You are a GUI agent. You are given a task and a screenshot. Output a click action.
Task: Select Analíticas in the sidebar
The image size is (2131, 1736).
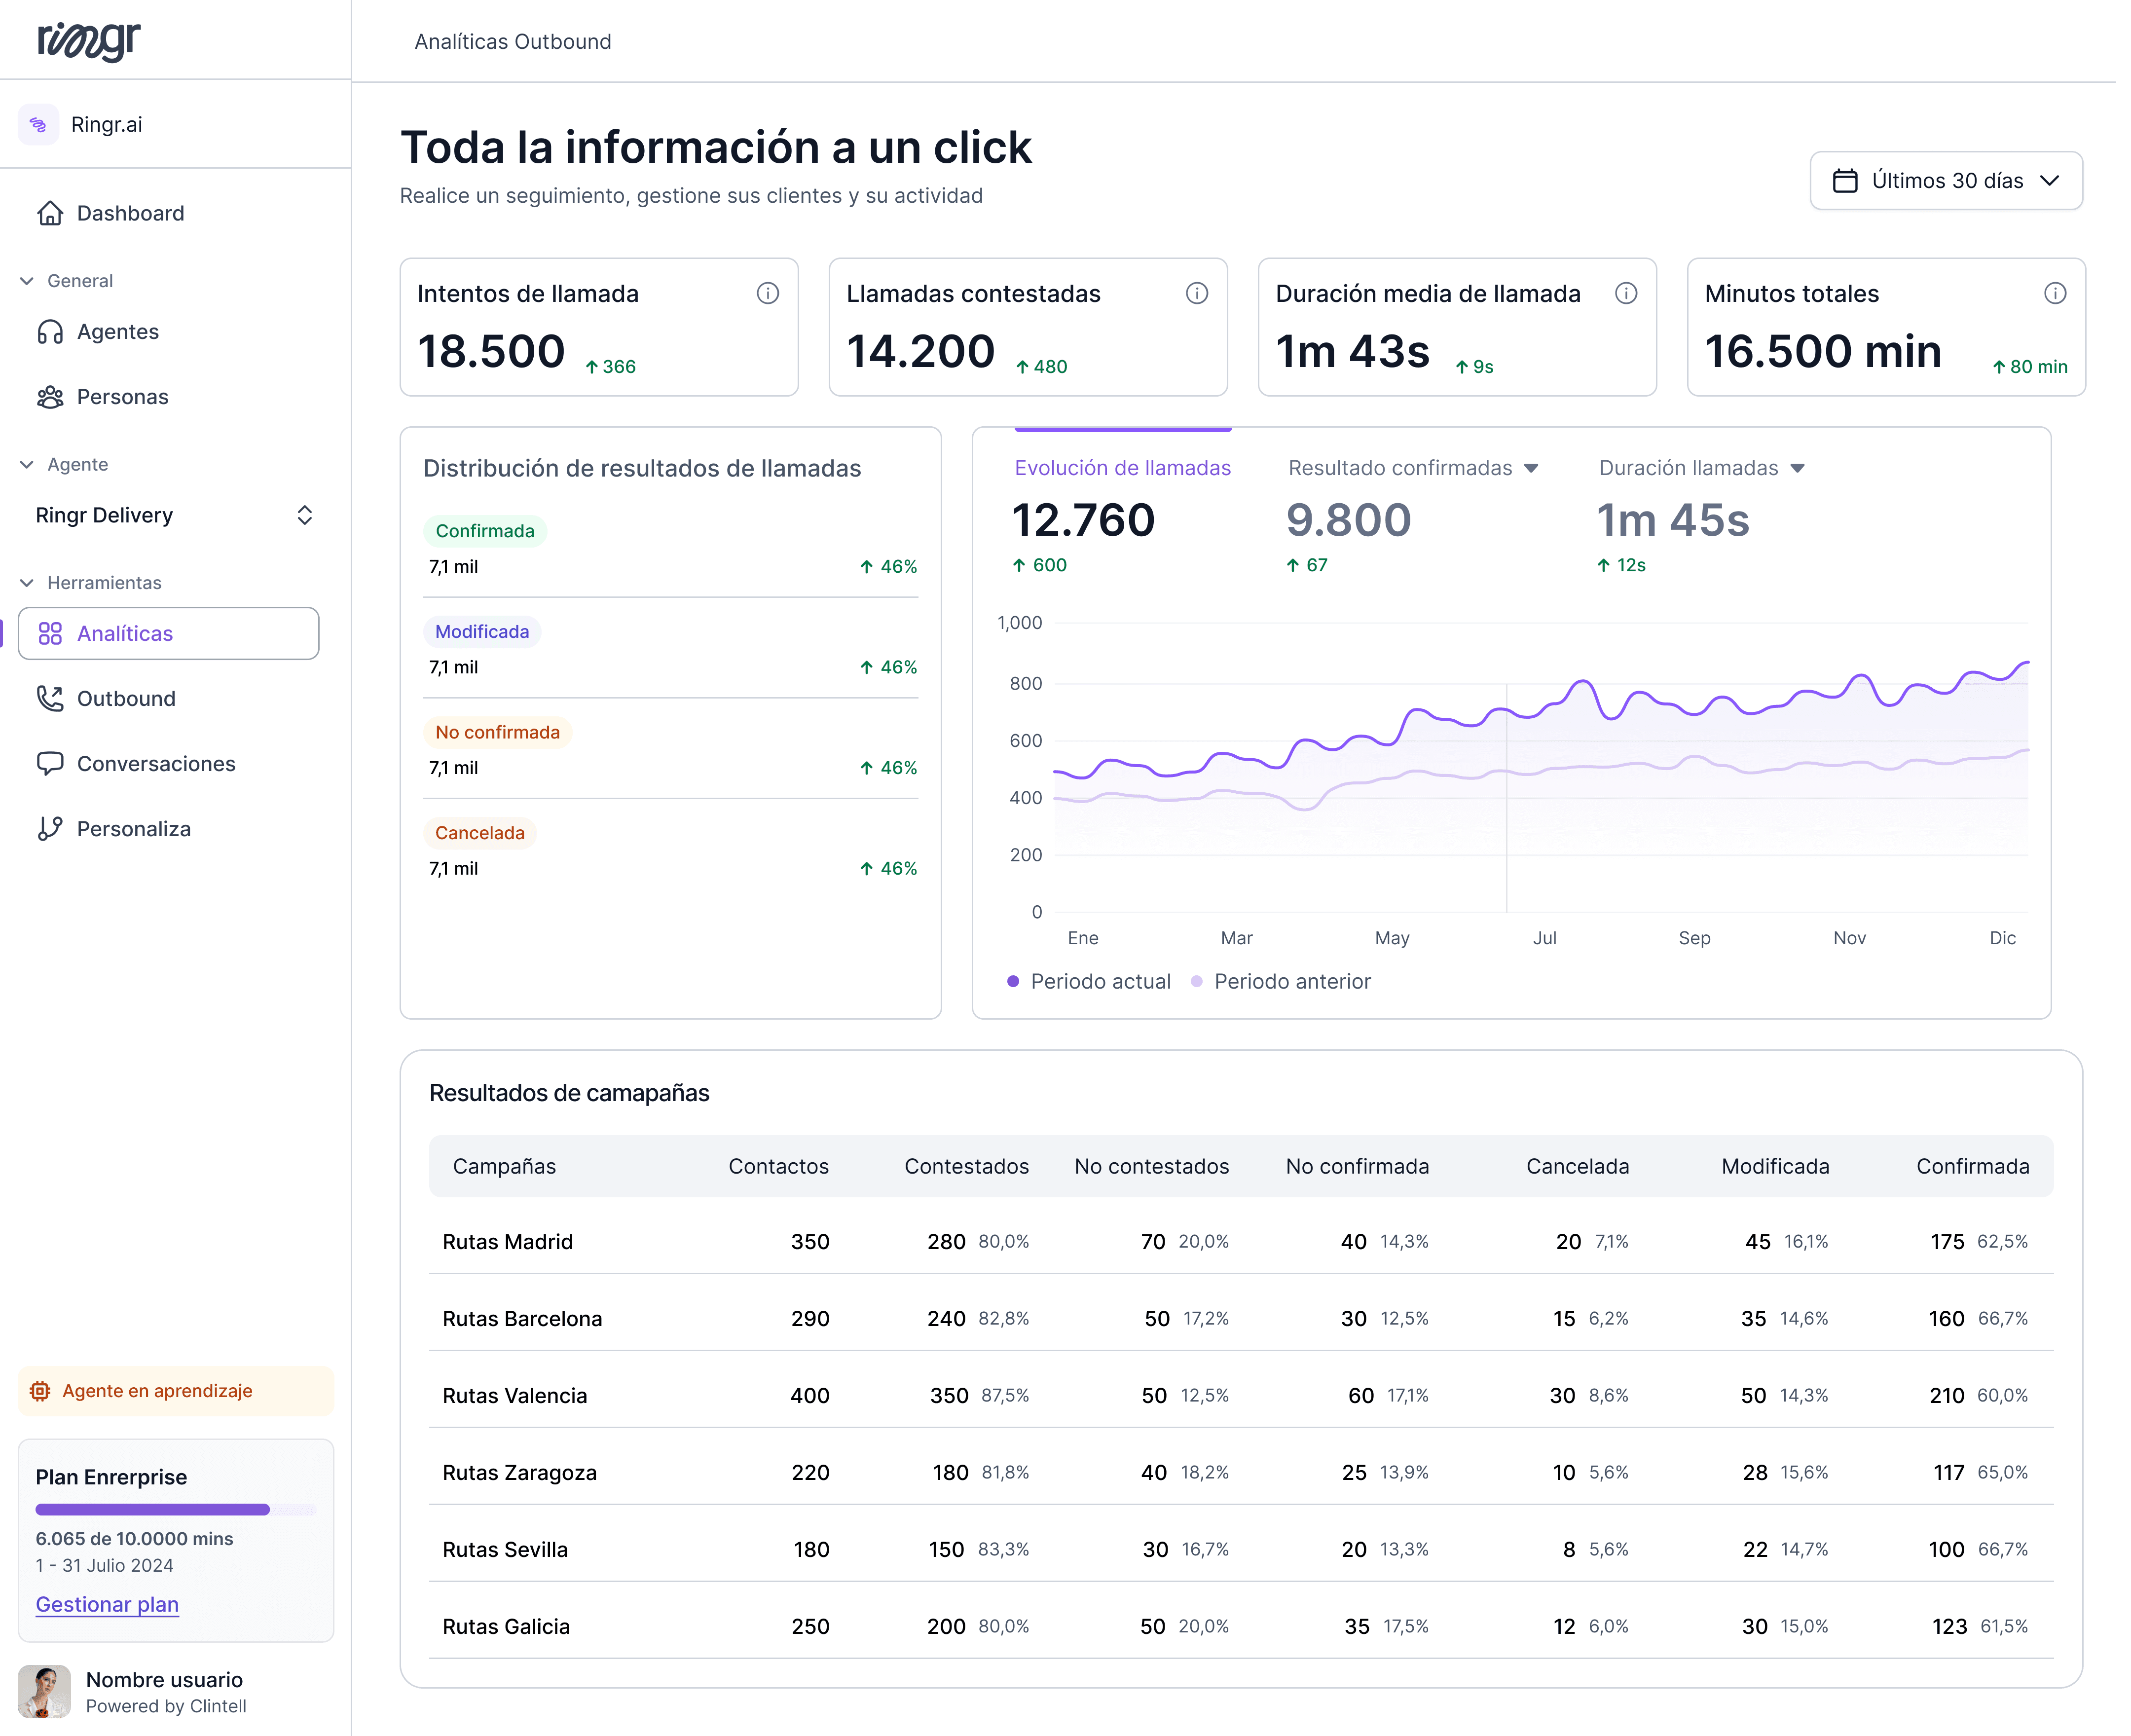point(169,634)
